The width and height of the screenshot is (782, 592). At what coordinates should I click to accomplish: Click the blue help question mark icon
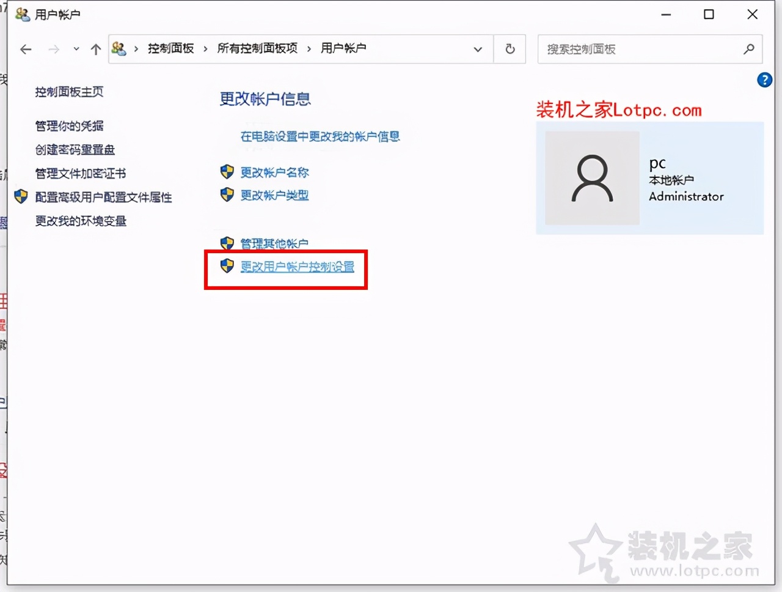764,80
